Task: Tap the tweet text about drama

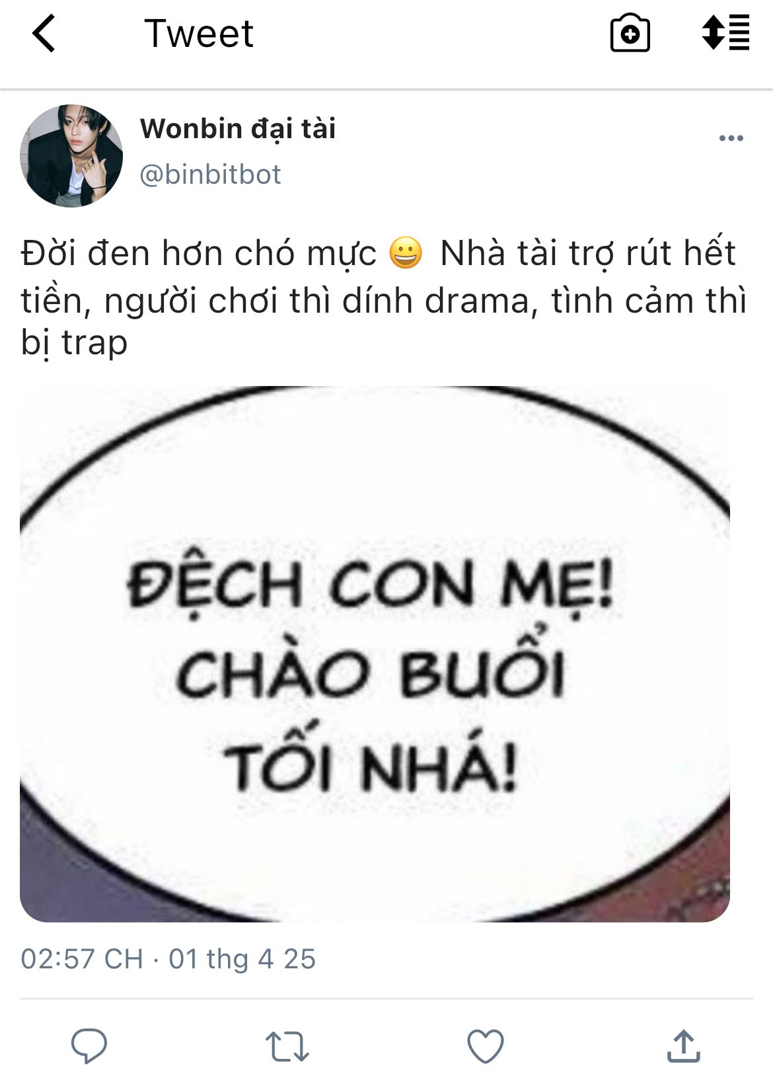Action: tap(383, 297)
